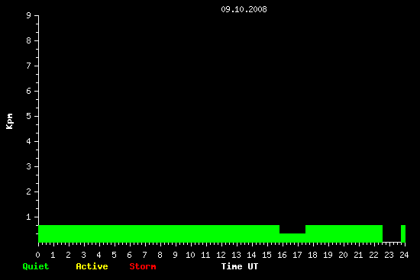
Task: Click the 09.10.2008 date title
Action: click(244, 9)
